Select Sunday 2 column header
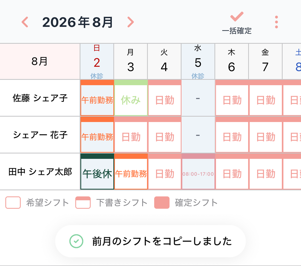The height and width of the screenshot is (266, 301). pos(97,62)
